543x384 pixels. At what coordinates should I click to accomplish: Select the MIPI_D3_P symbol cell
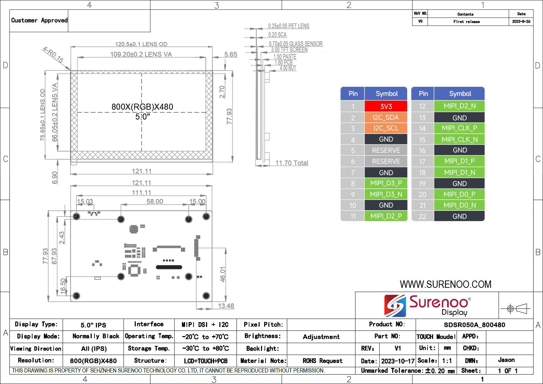(x=386, y=183)
